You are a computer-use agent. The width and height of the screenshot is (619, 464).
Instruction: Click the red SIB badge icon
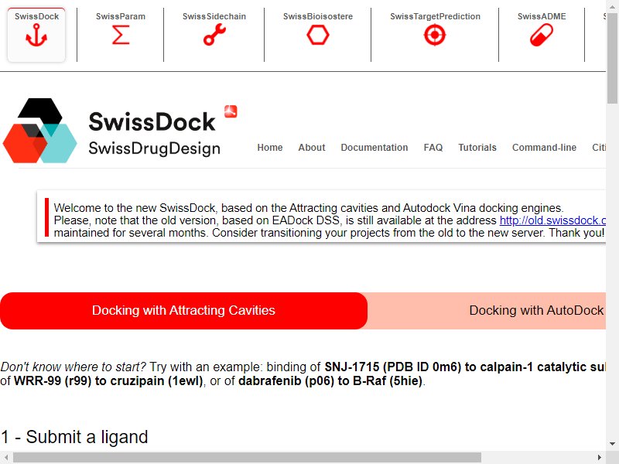click(x=231, y=111)
